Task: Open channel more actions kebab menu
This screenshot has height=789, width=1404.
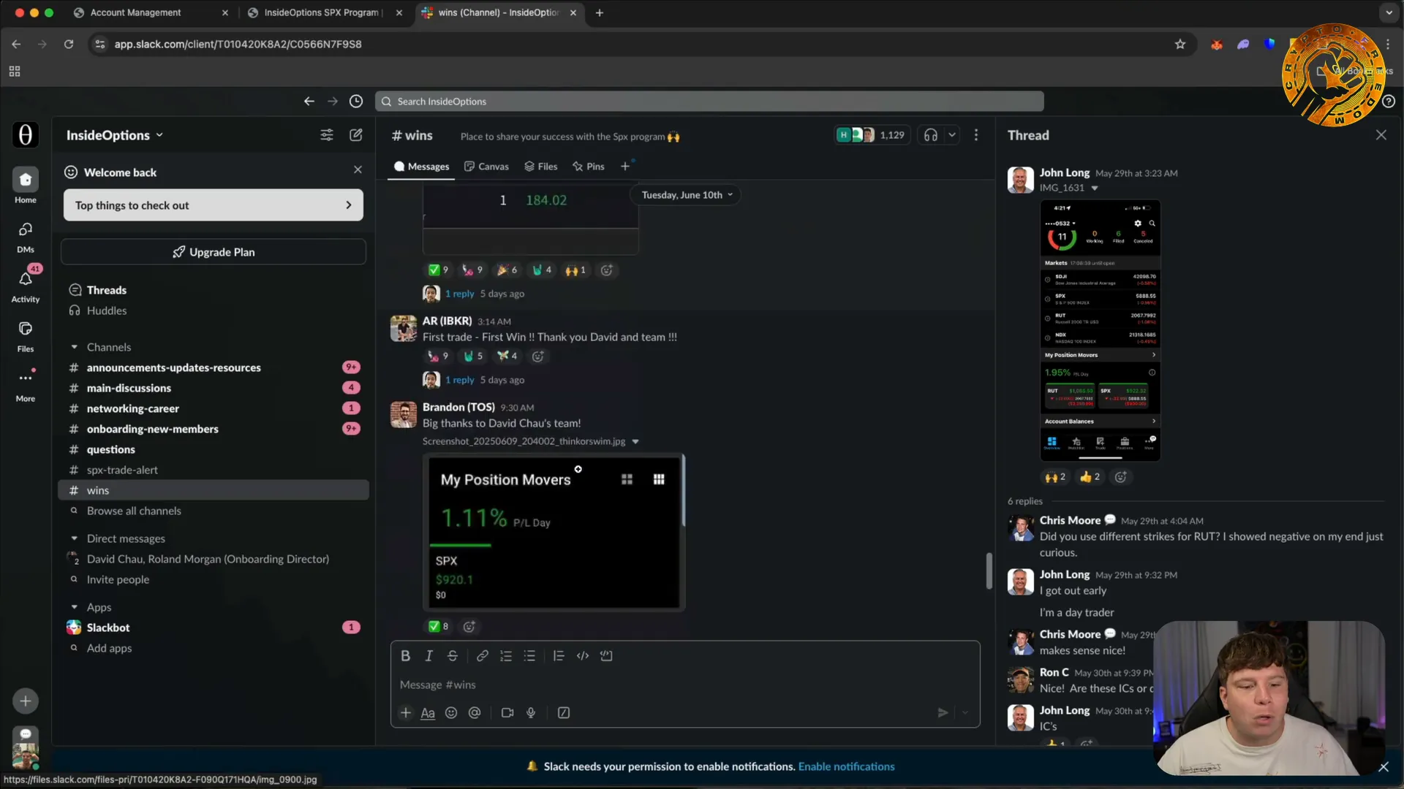Action: [x=976, y=135]
